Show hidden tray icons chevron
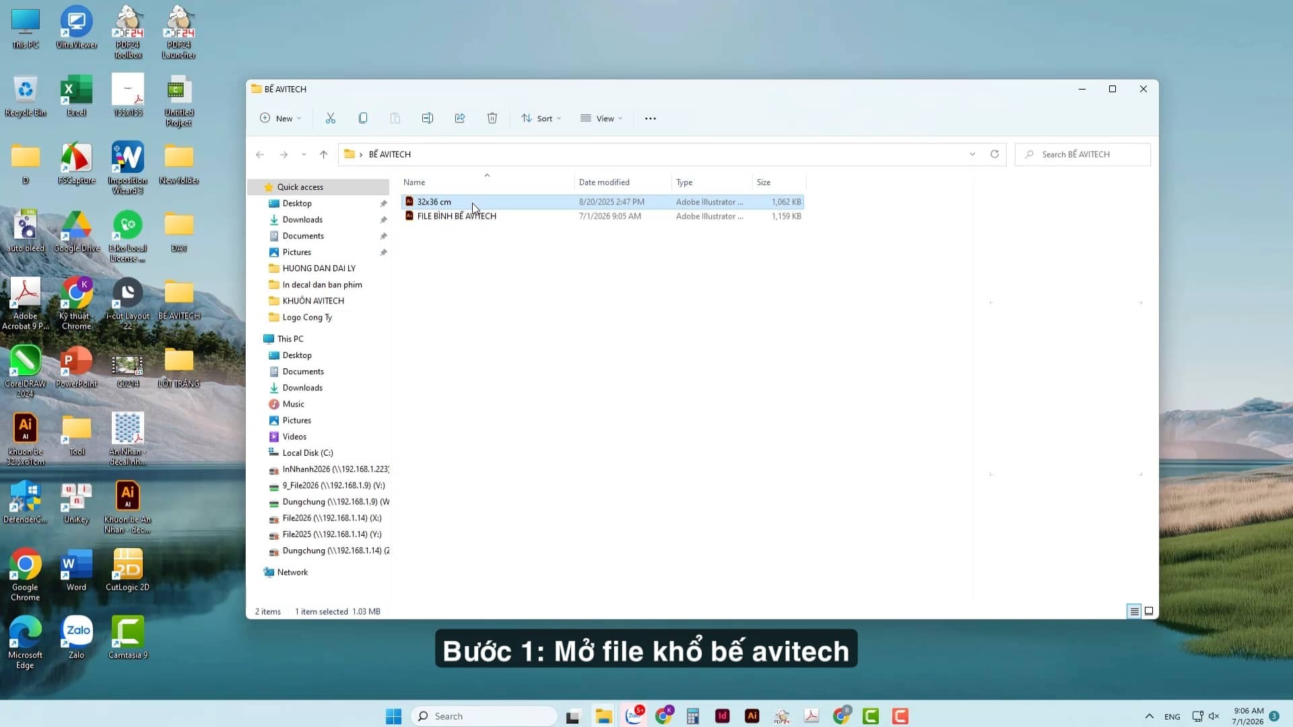1293x727 pixels. (1149, 716)
